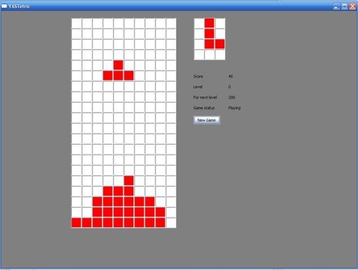Screen dimensions: 358x270
Task: Click the Level label
Action: (x=198, y=87)
